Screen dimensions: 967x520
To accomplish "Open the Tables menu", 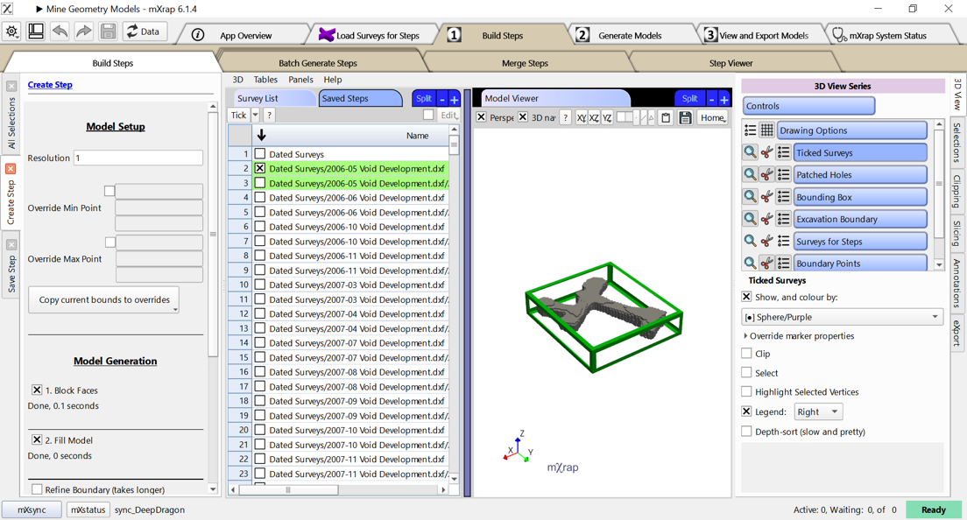I will click(265, 80).
